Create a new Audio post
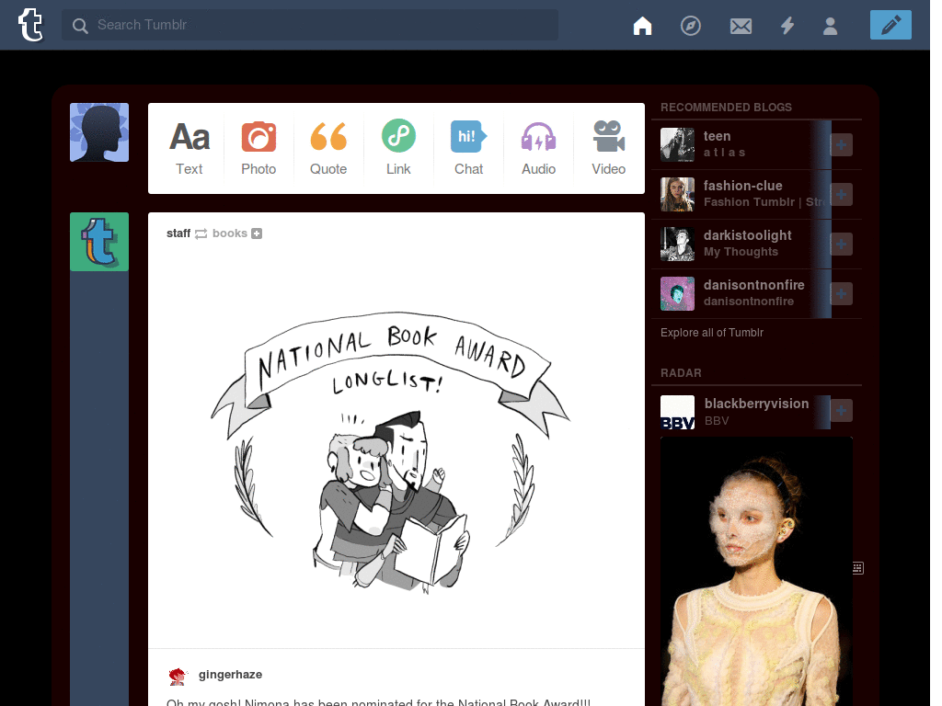Screen dimensions: 942x706 pyautogui.click(x=538, y=148)
